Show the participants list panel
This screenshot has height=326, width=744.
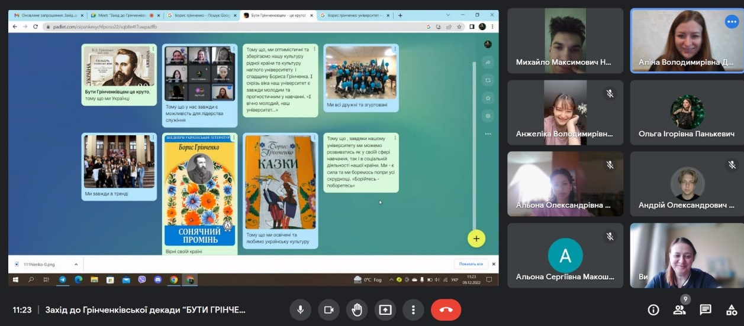(679, 309)
